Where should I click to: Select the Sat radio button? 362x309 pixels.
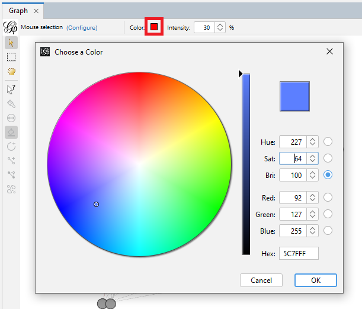pos(328,158)
